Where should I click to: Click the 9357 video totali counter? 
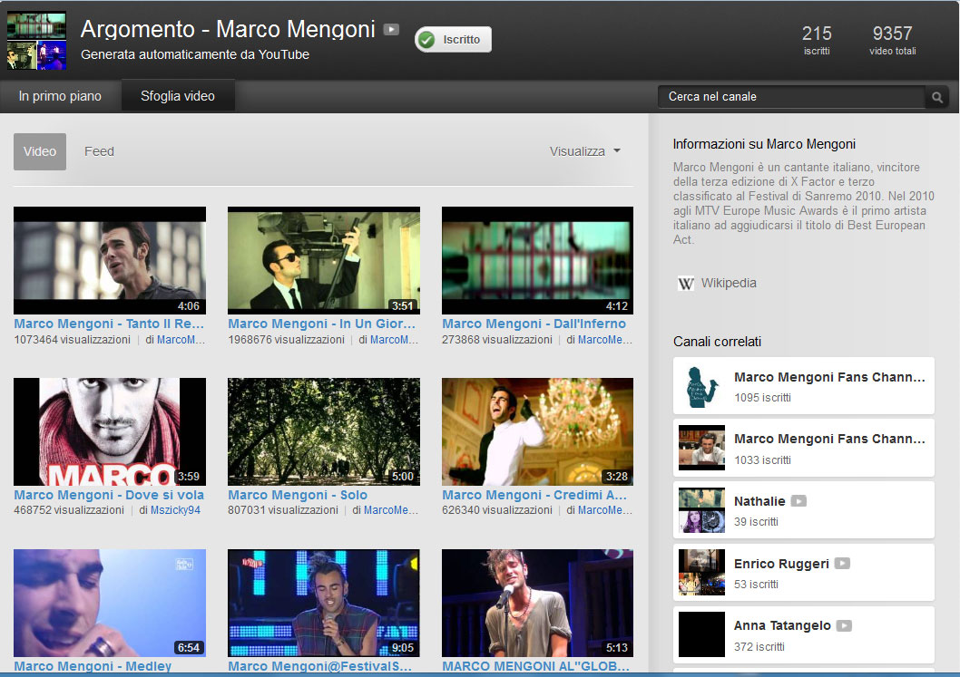pos(893,40)
